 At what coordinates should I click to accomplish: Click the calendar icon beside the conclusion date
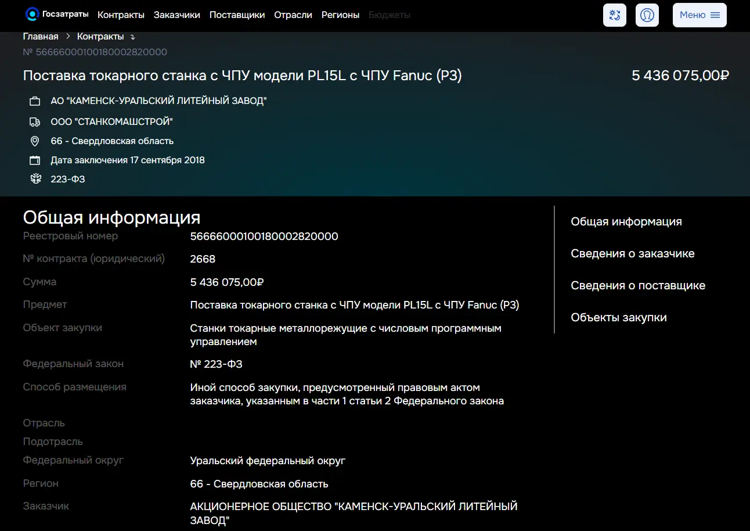[35, 160]
